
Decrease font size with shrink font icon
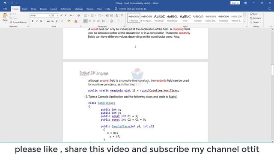pos(66,15)
